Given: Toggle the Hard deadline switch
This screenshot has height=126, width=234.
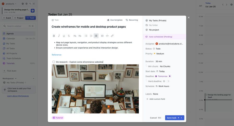Looking at the screenshot, I should click(x=168, y=81).
